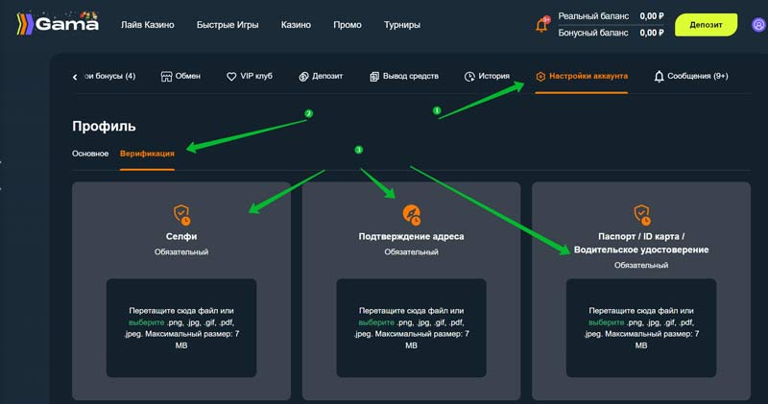Open Лайв Казино in the top menu
The width and height of the screenshot is (768, 404).
(147, 25)
